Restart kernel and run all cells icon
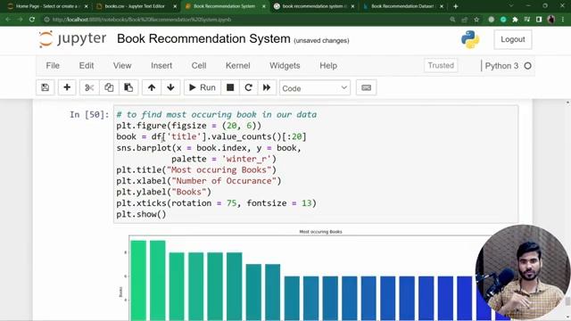571x321 pixels. 267,87
